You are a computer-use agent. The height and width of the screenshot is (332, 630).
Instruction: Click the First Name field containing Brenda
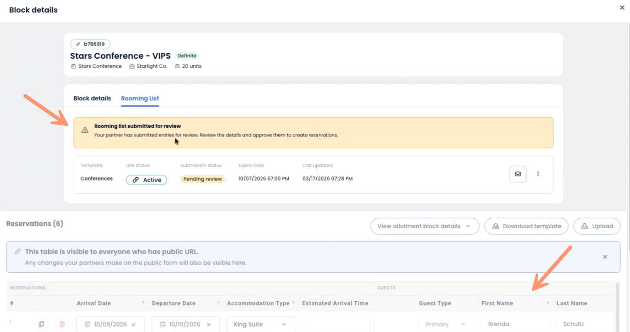click(515, 324)
